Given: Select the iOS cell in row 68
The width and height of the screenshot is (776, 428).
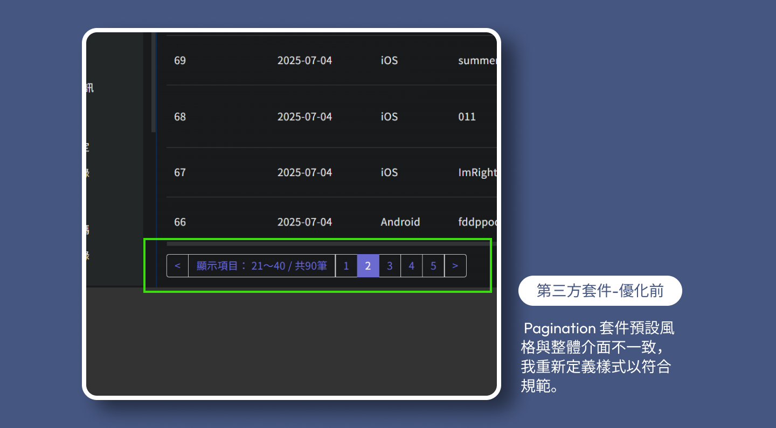Looking at the screenshot, I should click(x=389, y=116).
